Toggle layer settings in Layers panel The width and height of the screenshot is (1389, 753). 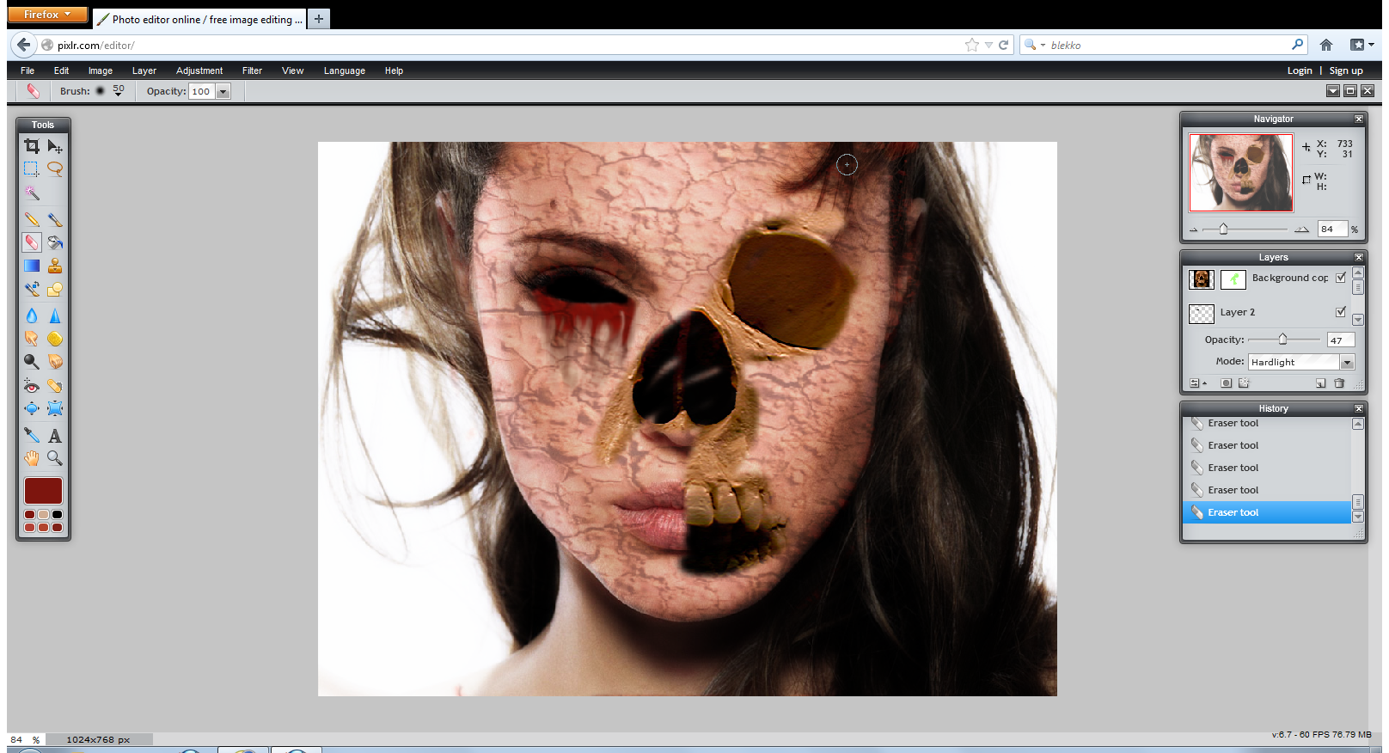coord(1197,383)
